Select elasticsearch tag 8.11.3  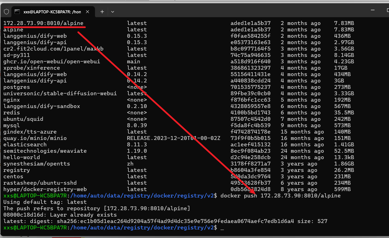[137, 145]
